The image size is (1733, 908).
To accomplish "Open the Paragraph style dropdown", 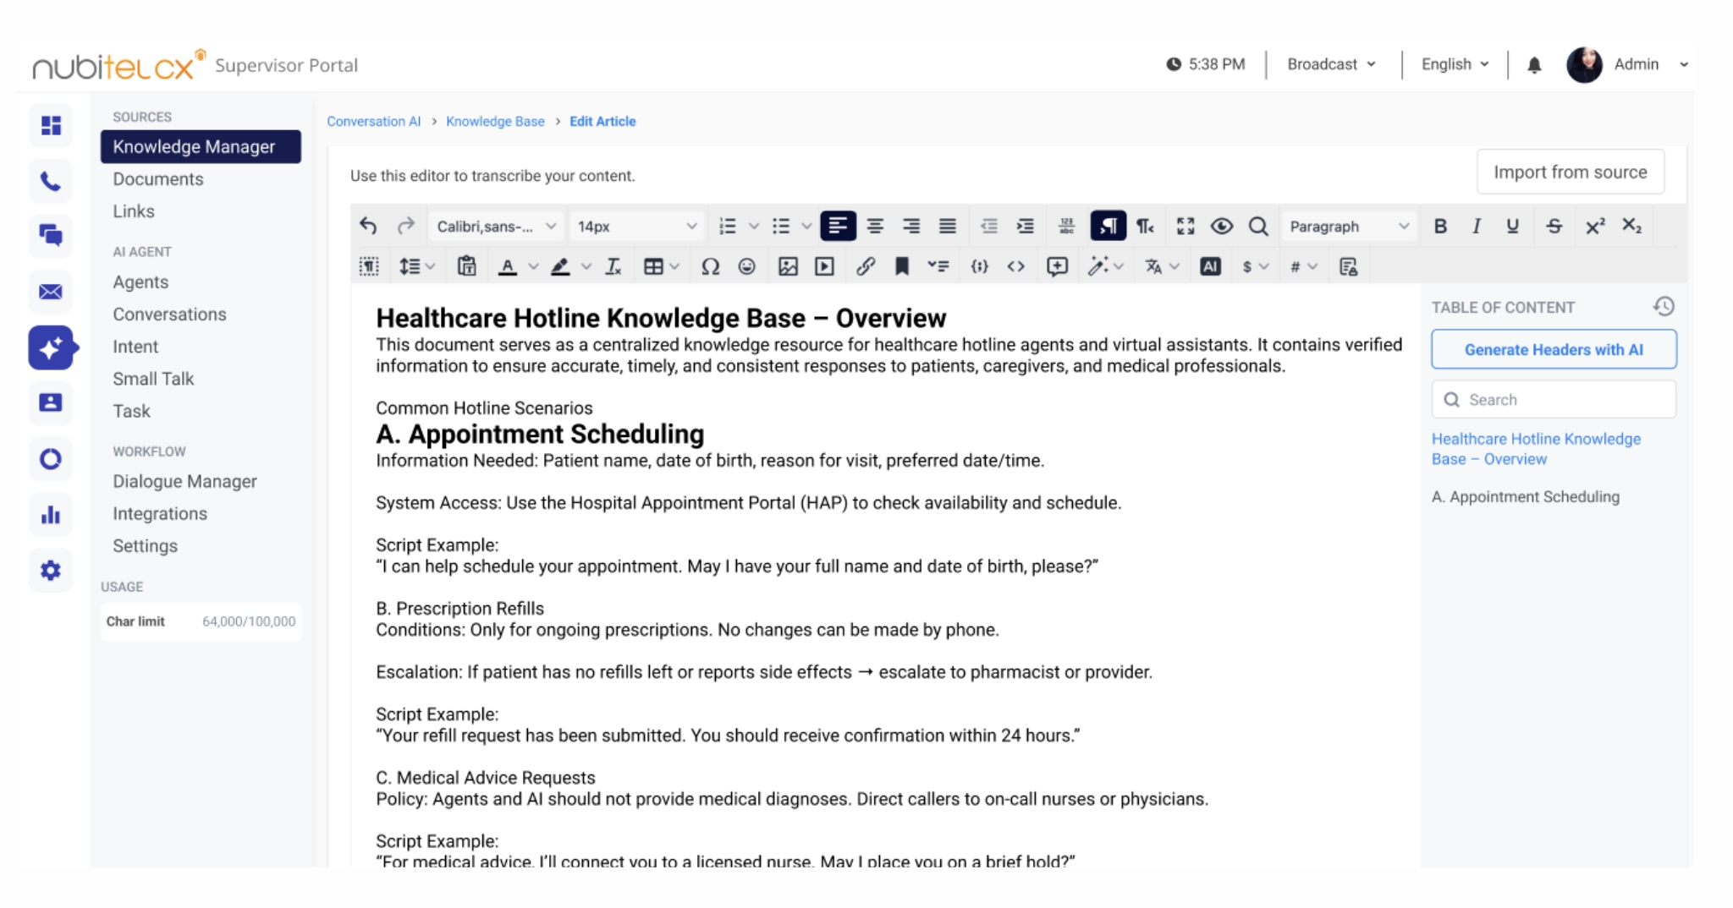I will click(1348, 227).
